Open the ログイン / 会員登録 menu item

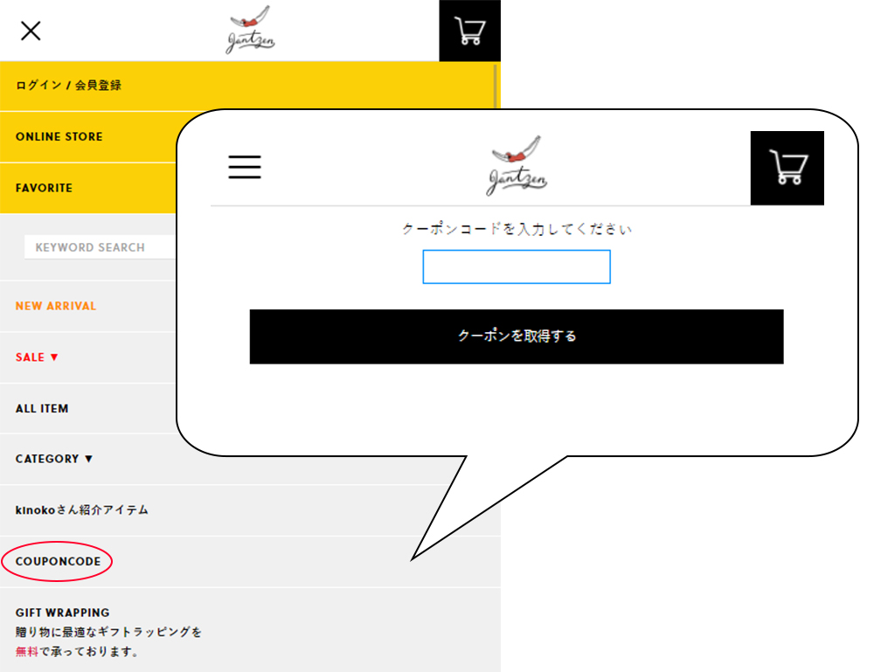click(x=68, y=86)
